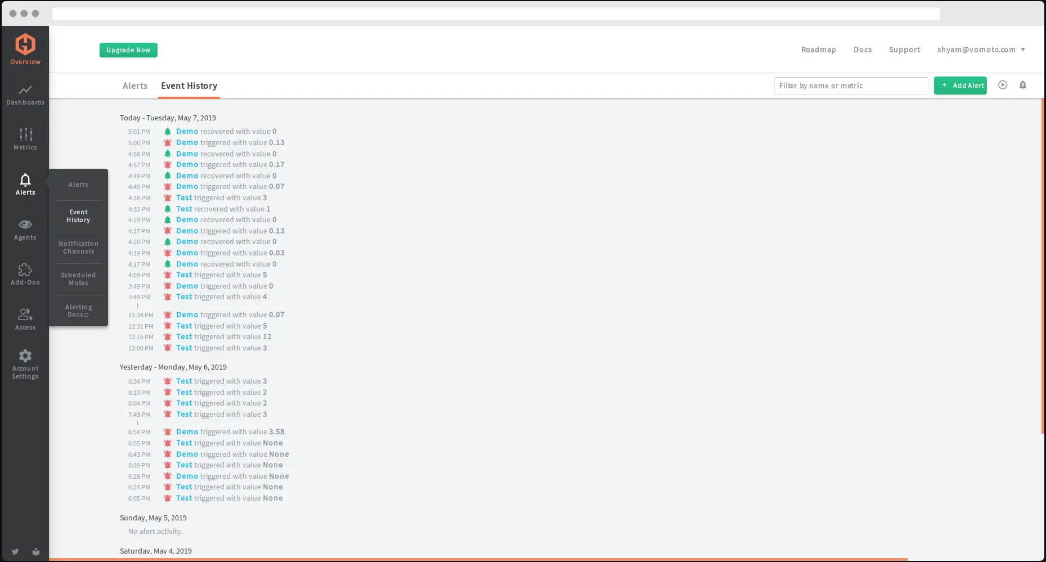1046x562 pixels.
Task: Open Test link at 6:05 PM event
Action: 184,498
